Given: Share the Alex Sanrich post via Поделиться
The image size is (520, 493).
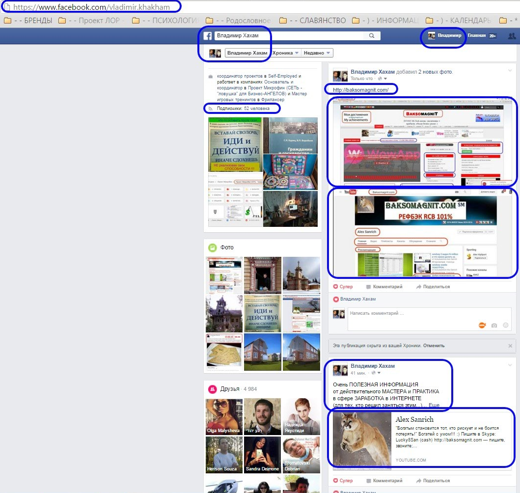Looking at the screenshot, I should (433, 481).
